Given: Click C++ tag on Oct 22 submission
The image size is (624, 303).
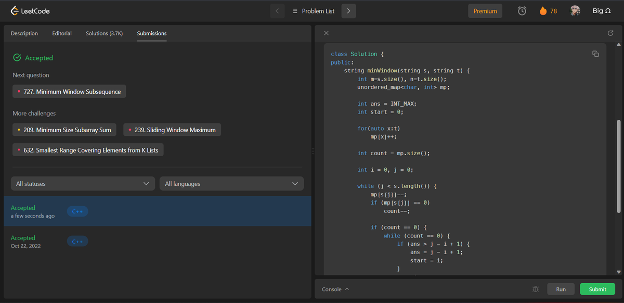Looking at the screenshot, I should 77,242.
